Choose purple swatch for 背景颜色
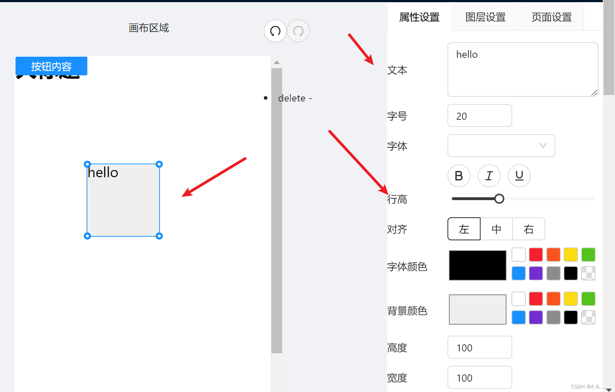Viewport: 615px width, 392px height. [x=536, y=317]
